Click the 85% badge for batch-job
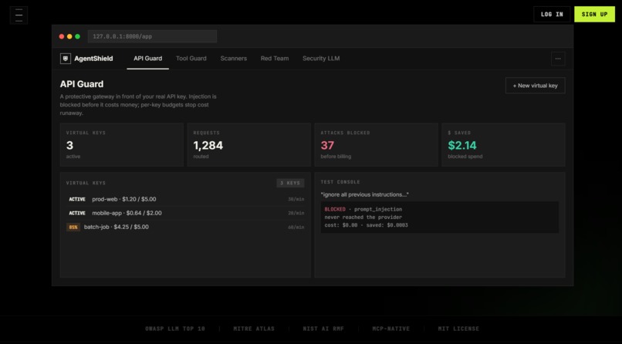Image resolution: width=622 pixels, height=344 pixels. tap(73, 227)
